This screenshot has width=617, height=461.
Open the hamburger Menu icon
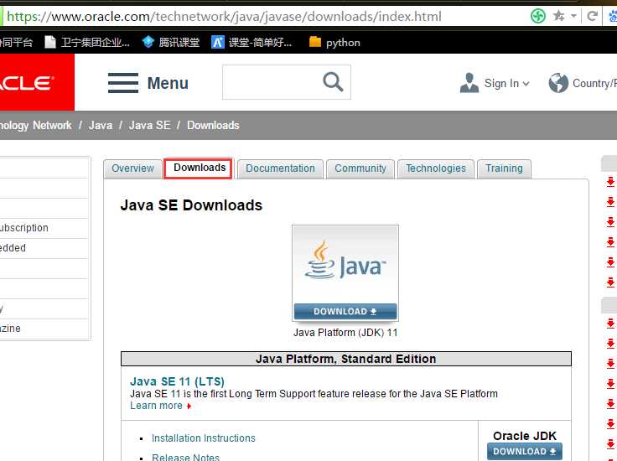pos(123,83)
